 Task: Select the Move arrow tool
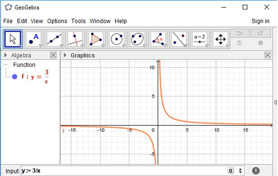13,39
